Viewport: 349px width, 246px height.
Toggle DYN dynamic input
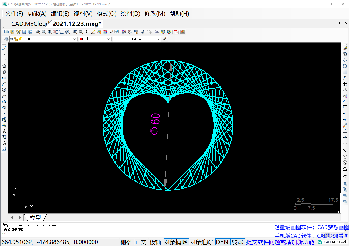(222, 242)
